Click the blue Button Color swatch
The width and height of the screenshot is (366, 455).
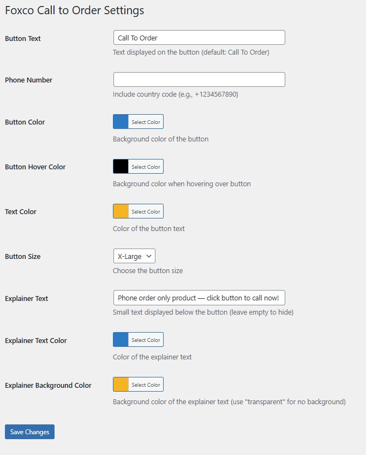click(121, 122)
